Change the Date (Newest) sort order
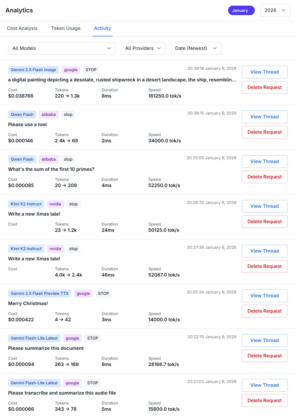 point(196,48)
